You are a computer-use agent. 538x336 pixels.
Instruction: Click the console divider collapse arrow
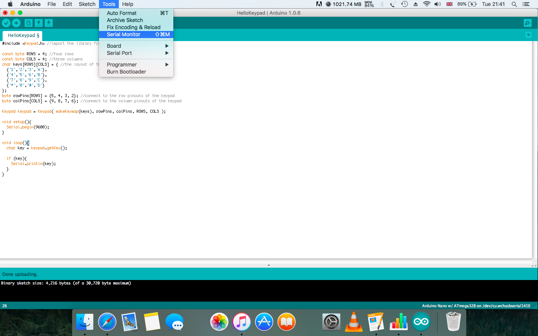pyautogui.click(x=269, y=265)
